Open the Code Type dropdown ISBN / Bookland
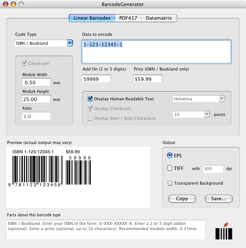 point(44,43)
